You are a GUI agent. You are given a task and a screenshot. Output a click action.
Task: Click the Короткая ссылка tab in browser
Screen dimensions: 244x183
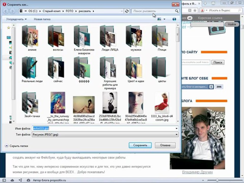(210, 18)
